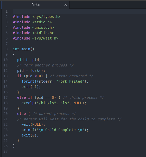Click the '/* fork another process */' comment
The height and width of the screenshot is (157, 146).
[45, 65]
